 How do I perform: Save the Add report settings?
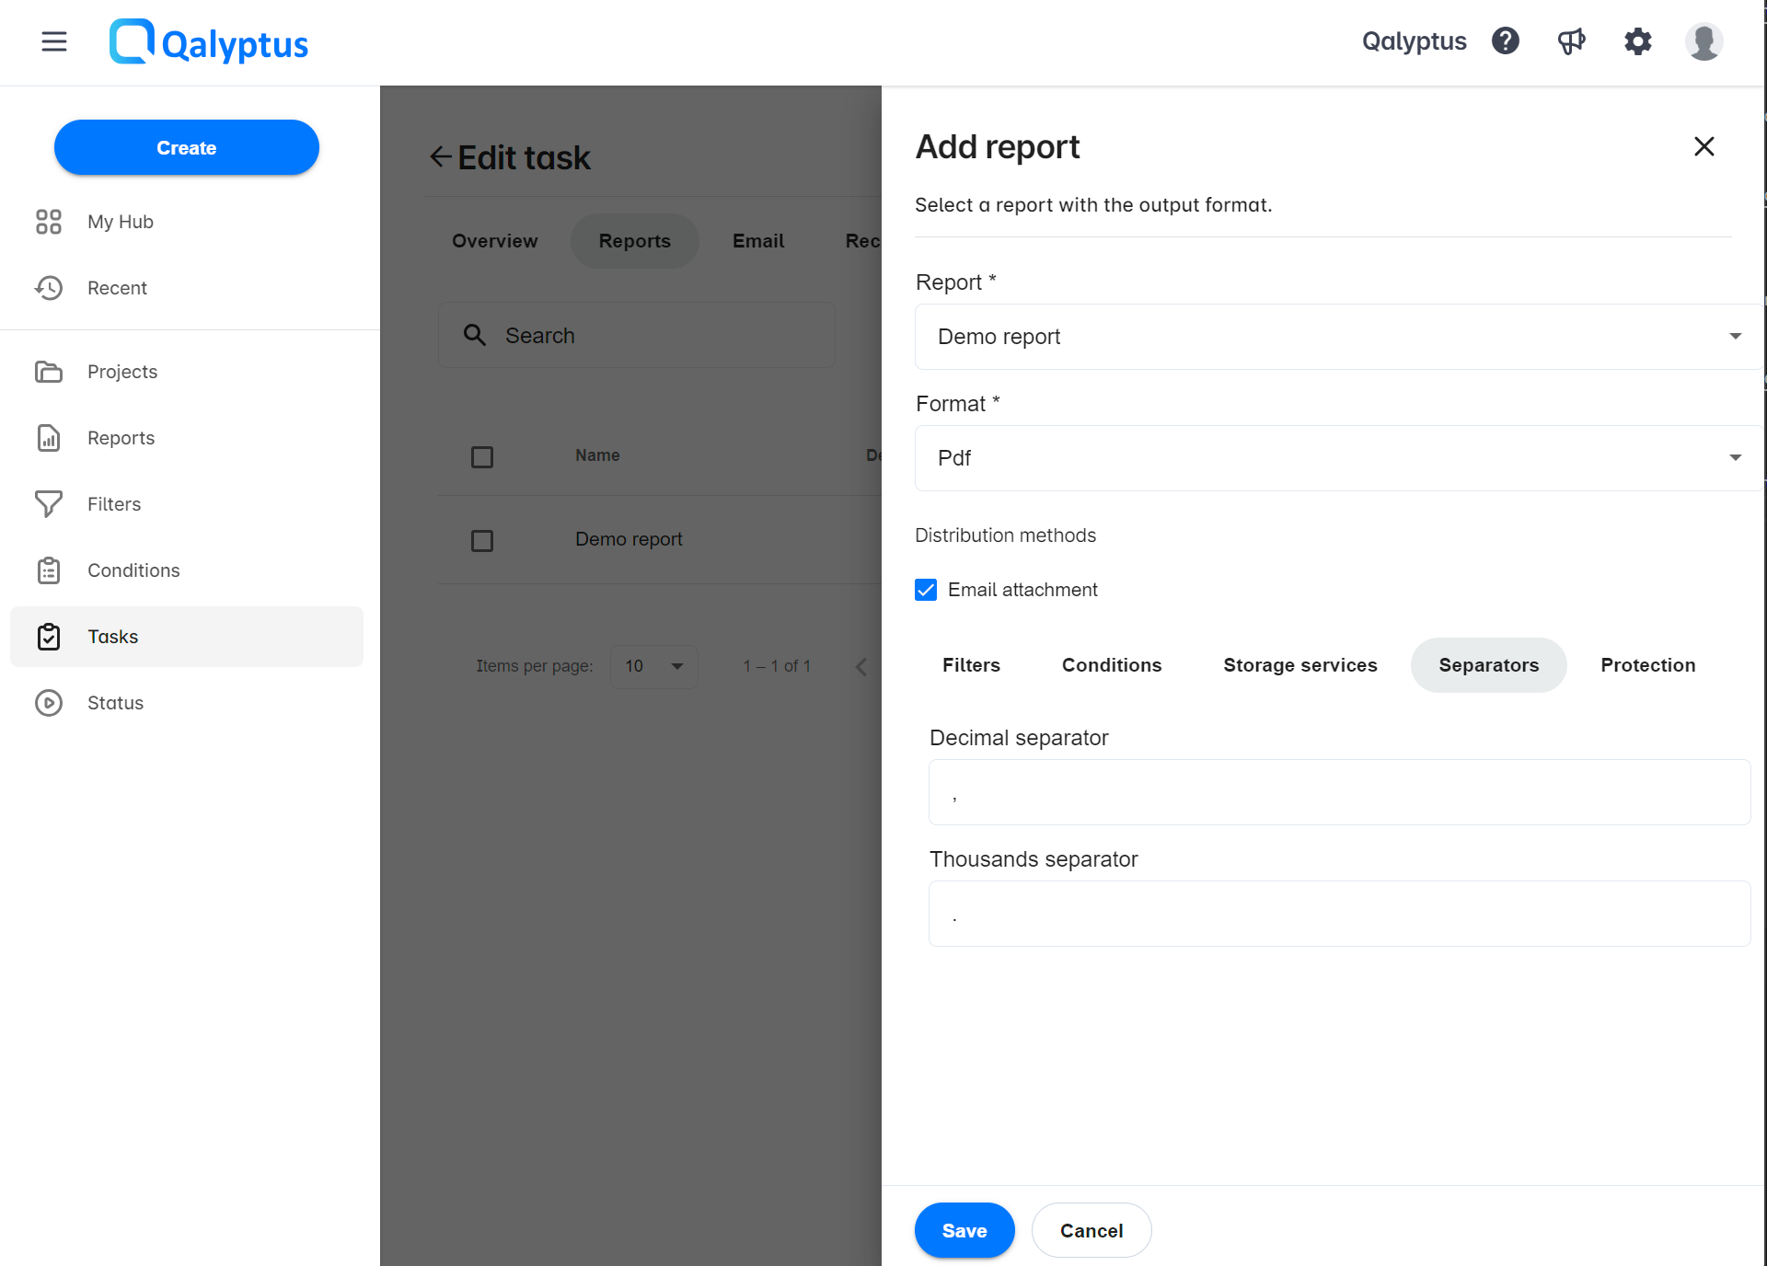coord(964,1230)
